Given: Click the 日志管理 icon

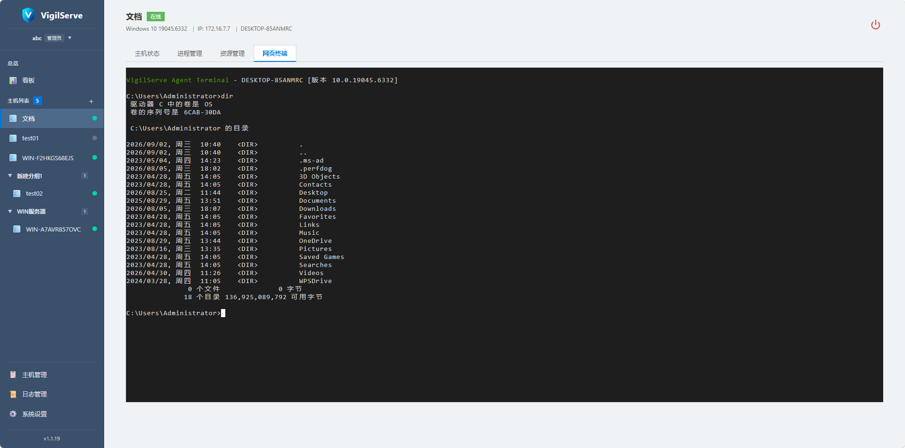Looking at the screenshot, I should coord(13,394).
